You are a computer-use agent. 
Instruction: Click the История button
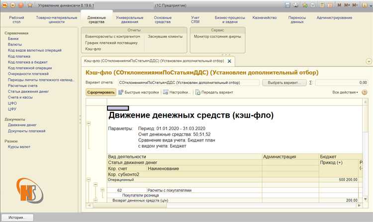pyautogui.click(x=17, y=218)
